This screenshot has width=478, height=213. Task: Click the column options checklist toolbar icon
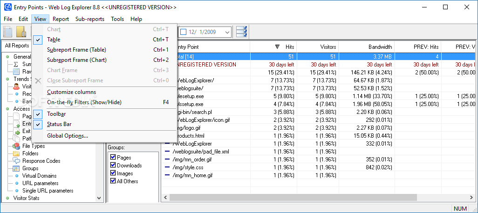[241, 32]
